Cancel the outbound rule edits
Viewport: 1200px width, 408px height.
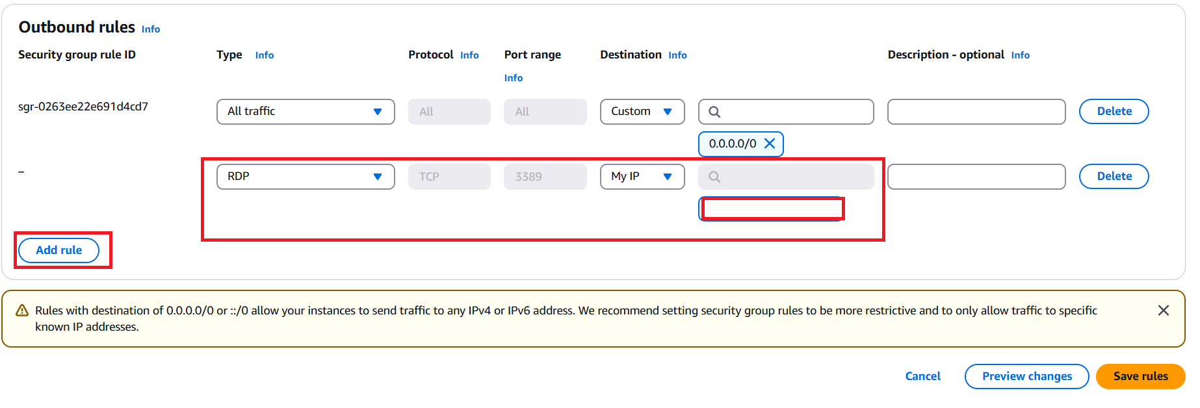(922, 376)
